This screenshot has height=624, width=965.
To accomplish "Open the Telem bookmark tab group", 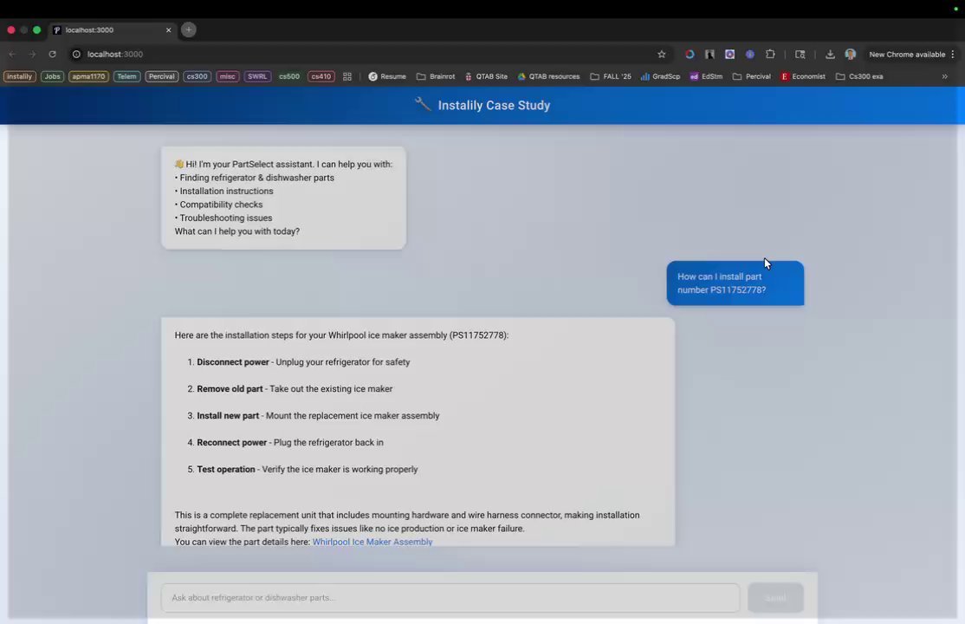I will [126, 76].
